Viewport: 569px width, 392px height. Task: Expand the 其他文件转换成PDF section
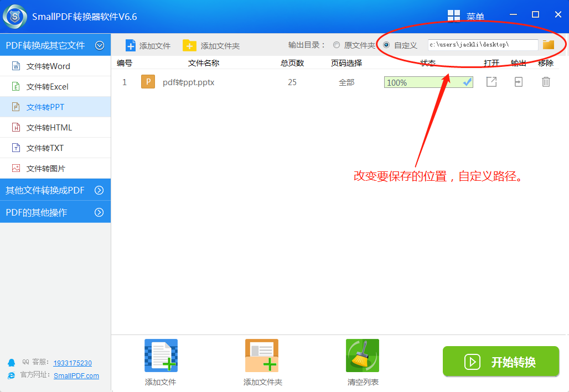click(99, 190)
